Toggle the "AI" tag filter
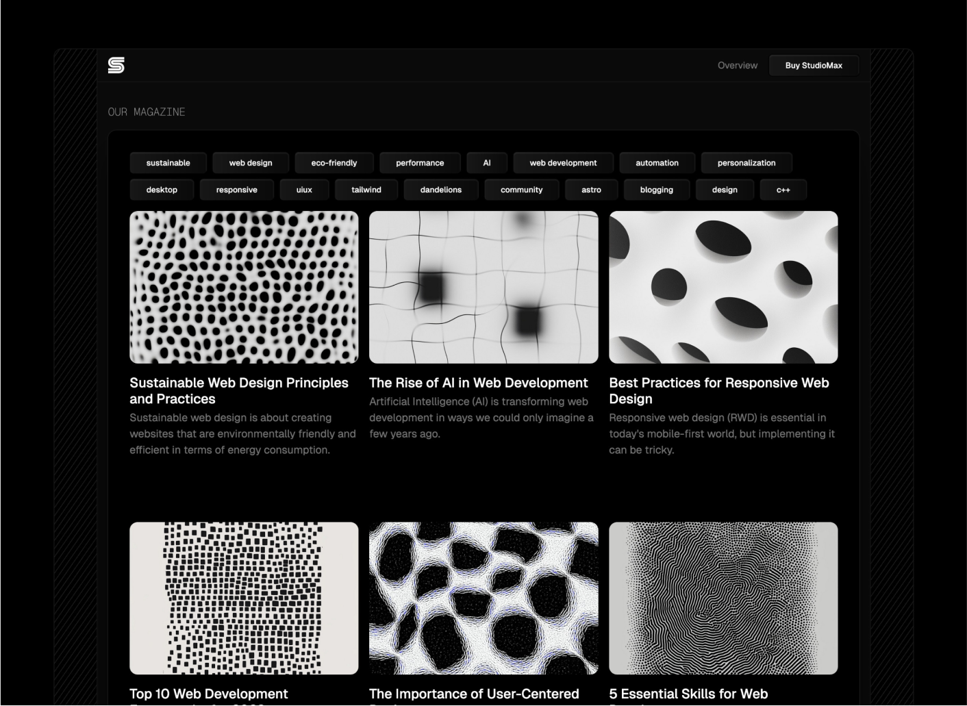This screenshot has width=967, height=706. pyautogui.click(x=487, y=162)
